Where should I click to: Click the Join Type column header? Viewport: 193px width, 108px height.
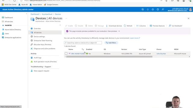pyautogui.click(x=142, y=49)
